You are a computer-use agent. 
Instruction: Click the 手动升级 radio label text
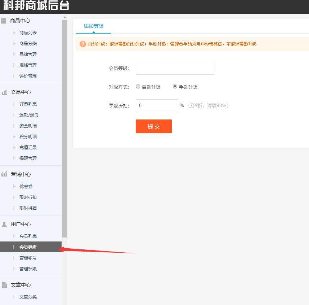(x=188, y=87)
